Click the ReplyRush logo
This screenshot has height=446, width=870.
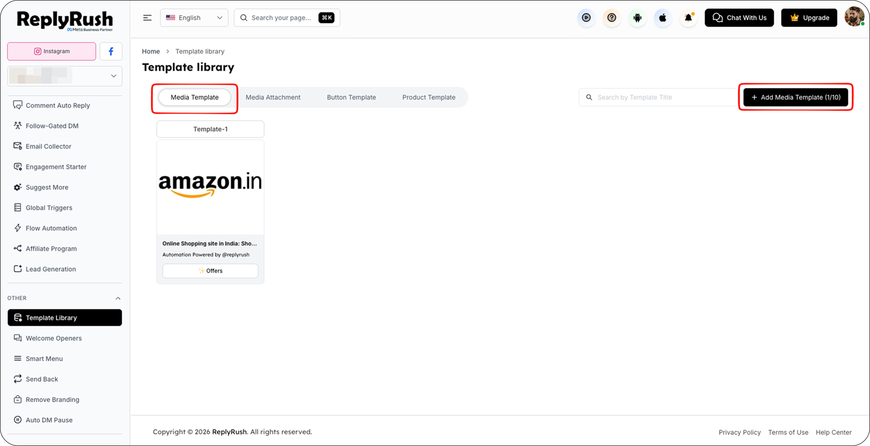(x=65, y=21)
